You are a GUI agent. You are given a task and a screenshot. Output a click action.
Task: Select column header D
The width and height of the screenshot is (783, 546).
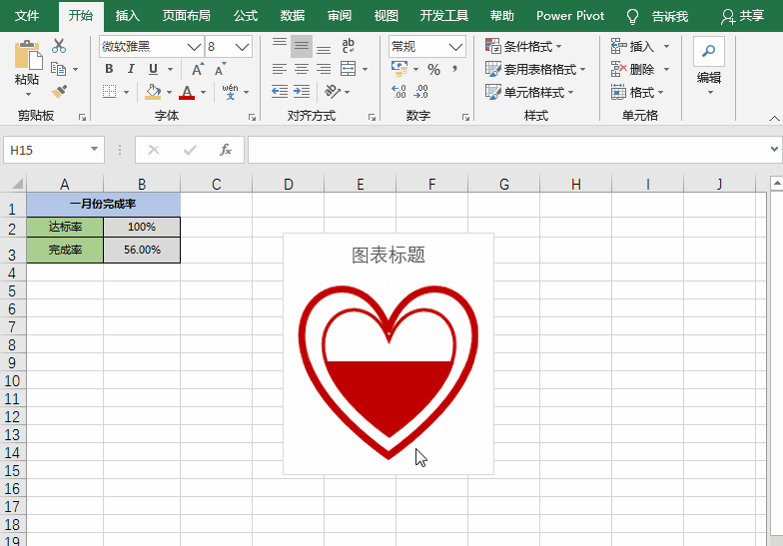(x=288, y=184)
